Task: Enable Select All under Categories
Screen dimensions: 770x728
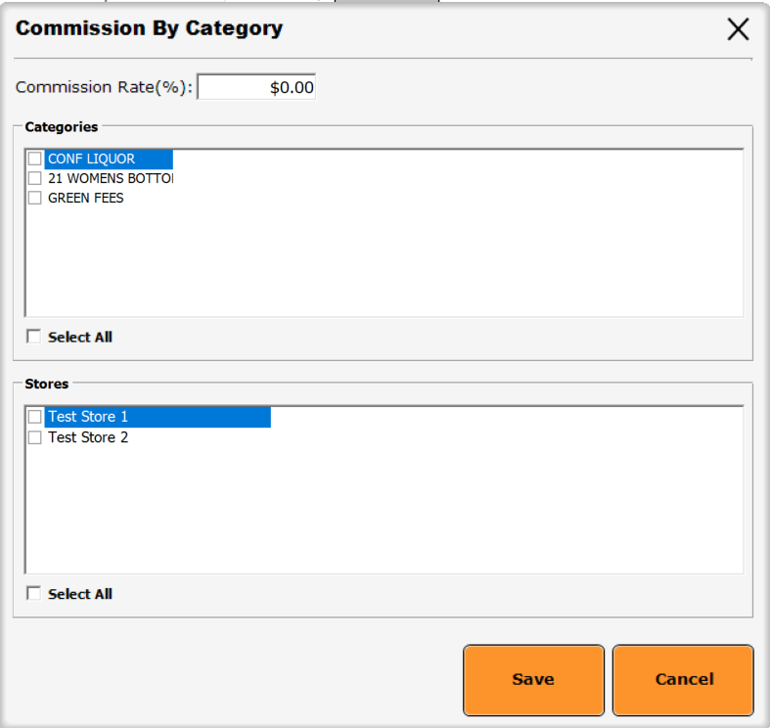Action: pos(35,337)
